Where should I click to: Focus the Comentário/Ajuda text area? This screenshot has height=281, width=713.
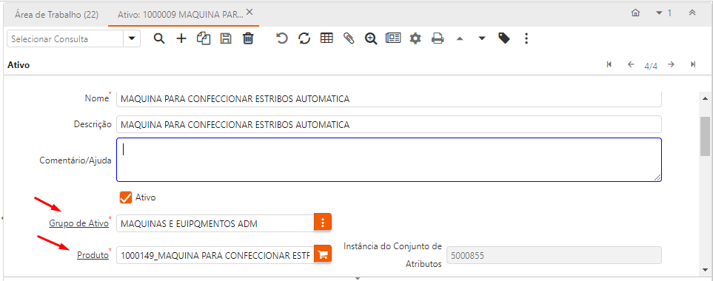click(389, 160)
